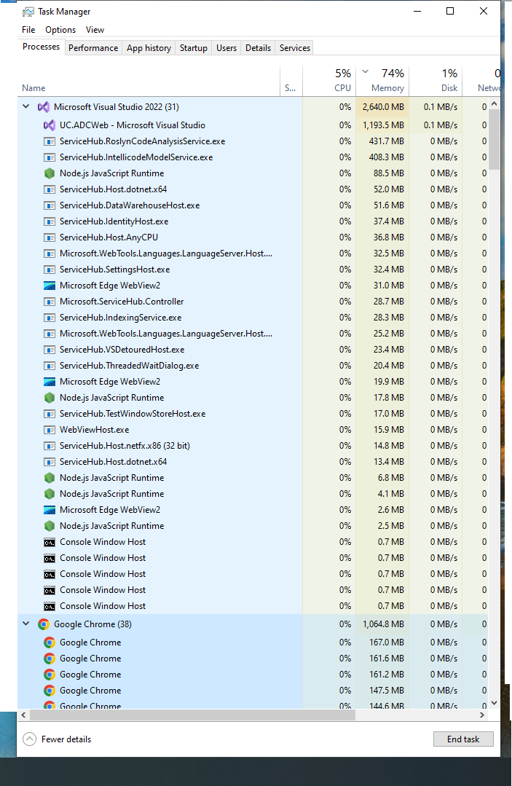Click the Task Manager title bar icon
Image resolution: width=512 pixels, height=786 pixels.
(28, 12)
